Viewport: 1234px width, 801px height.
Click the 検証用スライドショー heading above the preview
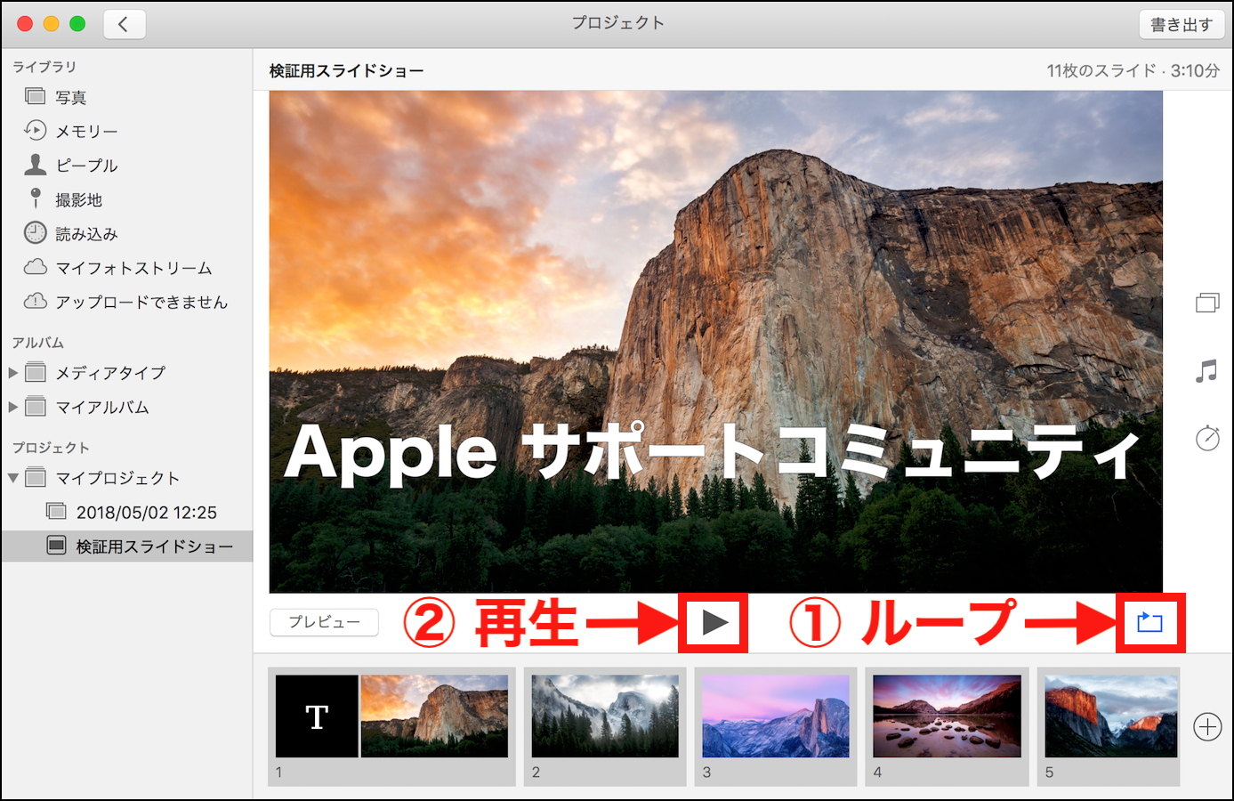(347, 71)
